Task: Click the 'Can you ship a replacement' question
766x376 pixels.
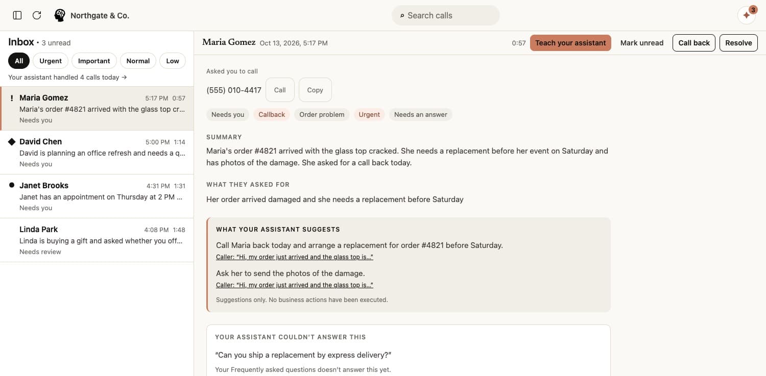Action: pyautogui.click(x=303, y=355)
